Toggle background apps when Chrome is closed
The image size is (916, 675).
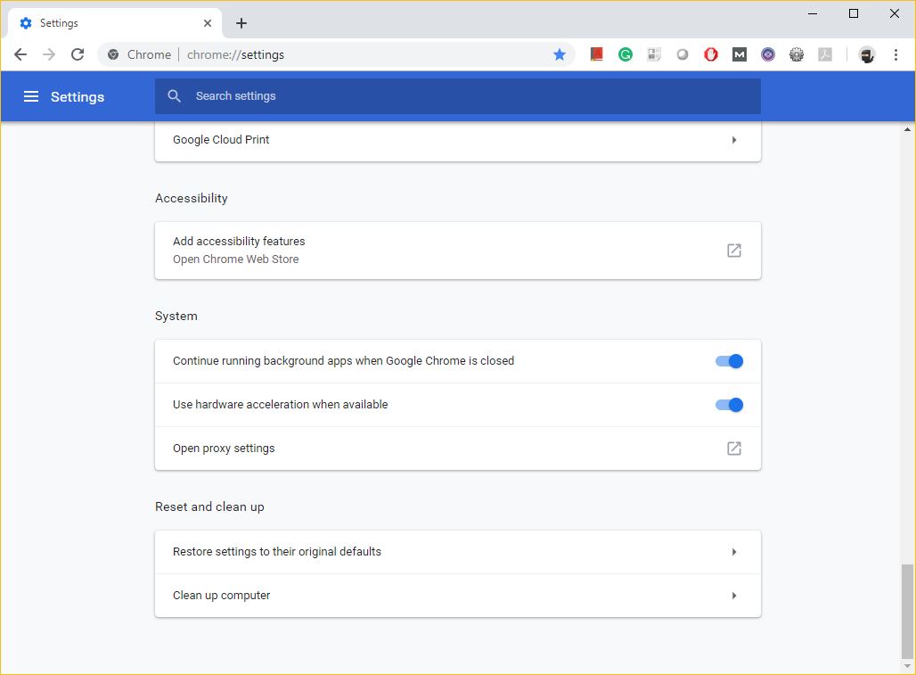coord(729,361)
